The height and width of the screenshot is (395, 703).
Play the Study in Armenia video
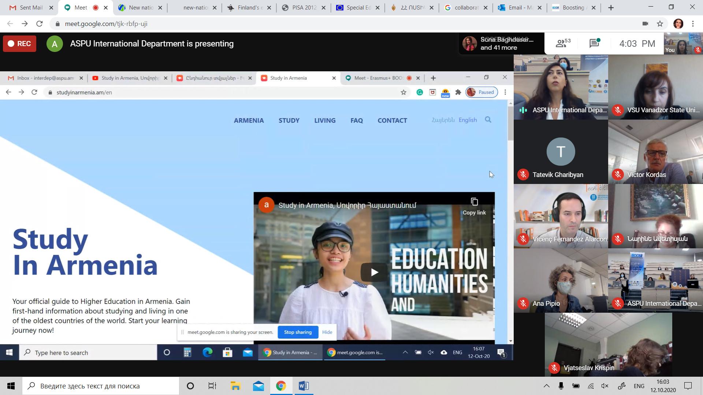point(374,272)
